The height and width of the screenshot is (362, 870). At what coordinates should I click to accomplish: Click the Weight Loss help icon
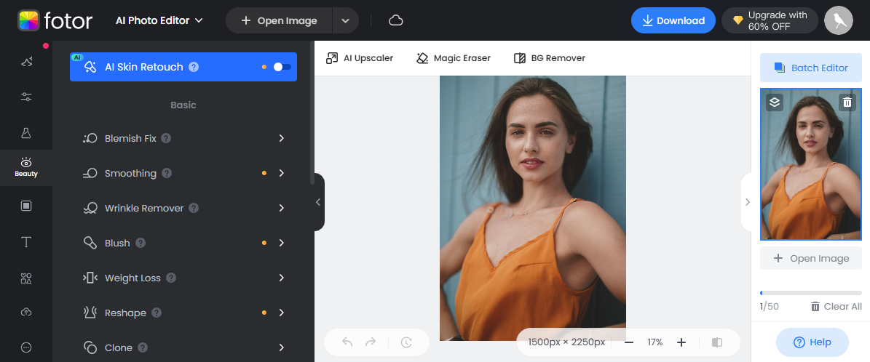click(171, 278)
